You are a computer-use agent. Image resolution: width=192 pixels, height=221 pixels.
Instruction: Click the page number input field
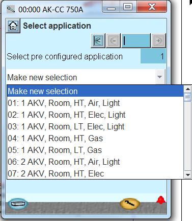136,40
